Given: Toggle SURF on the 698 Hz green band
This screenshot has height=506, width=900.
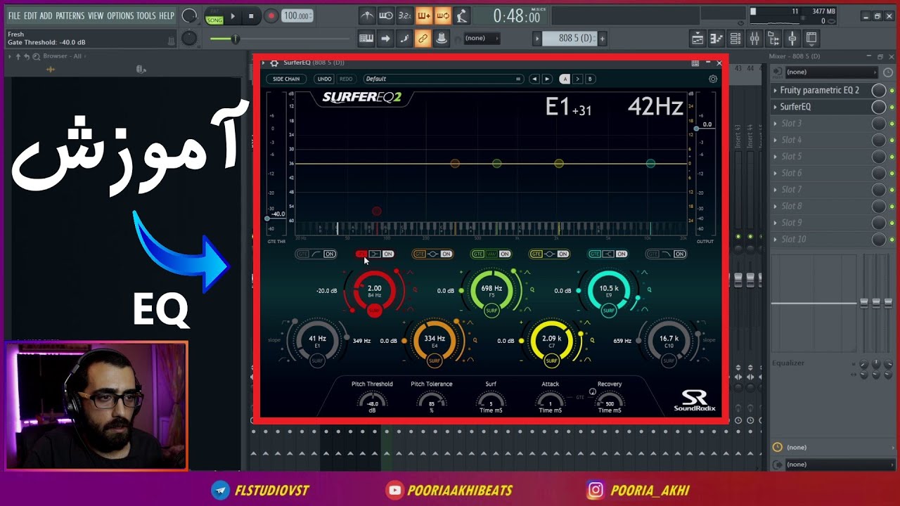Looking at the screenshot, I should pyautogui.click(x=491, y=310).
